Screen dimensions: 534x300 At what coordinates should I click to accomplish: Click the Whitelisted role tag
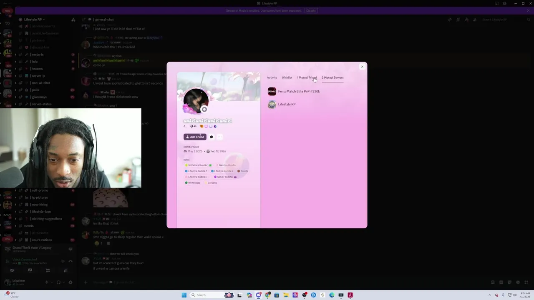(193, 182)
